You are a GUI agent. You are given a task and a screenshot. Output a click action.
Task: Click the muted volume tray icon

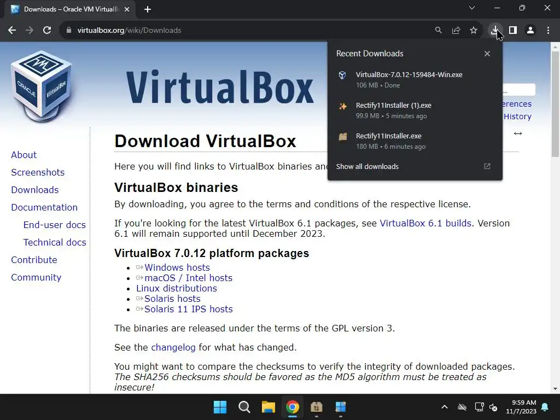click(x=494, y=407)
